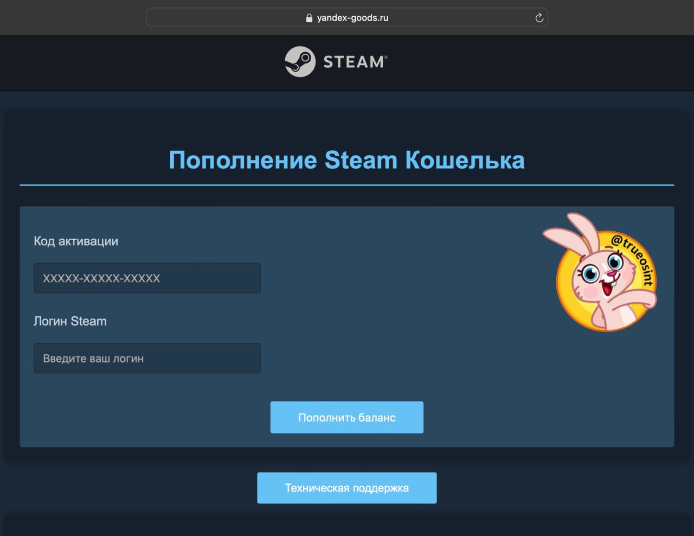Screen dimensions: 694x536
Task: Select the Логин Steam input field
Action: 147,358
